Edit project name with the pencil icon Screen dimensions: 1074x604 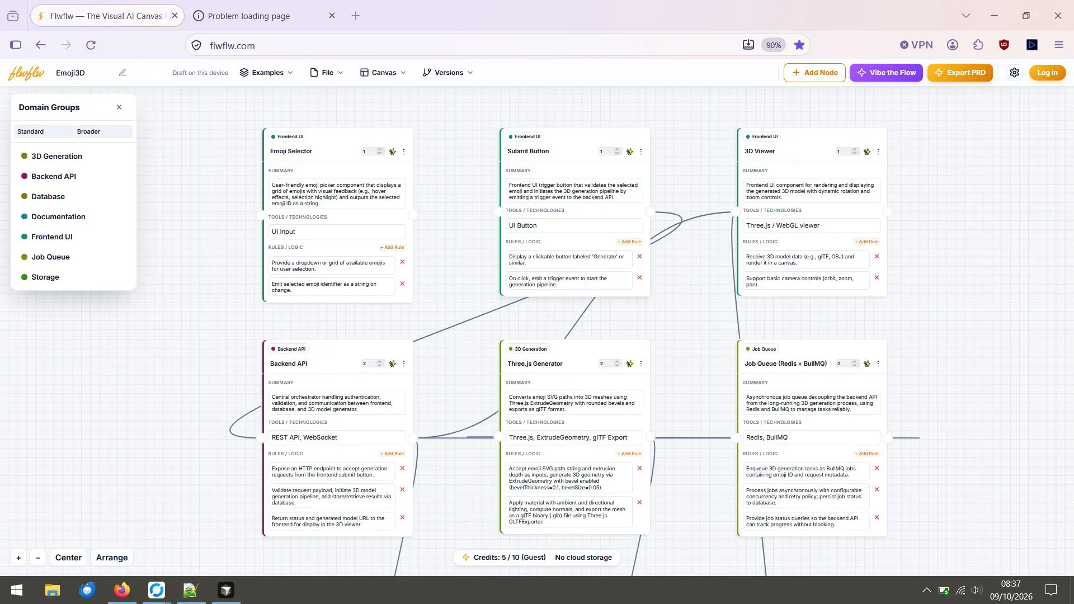(123, 73)
